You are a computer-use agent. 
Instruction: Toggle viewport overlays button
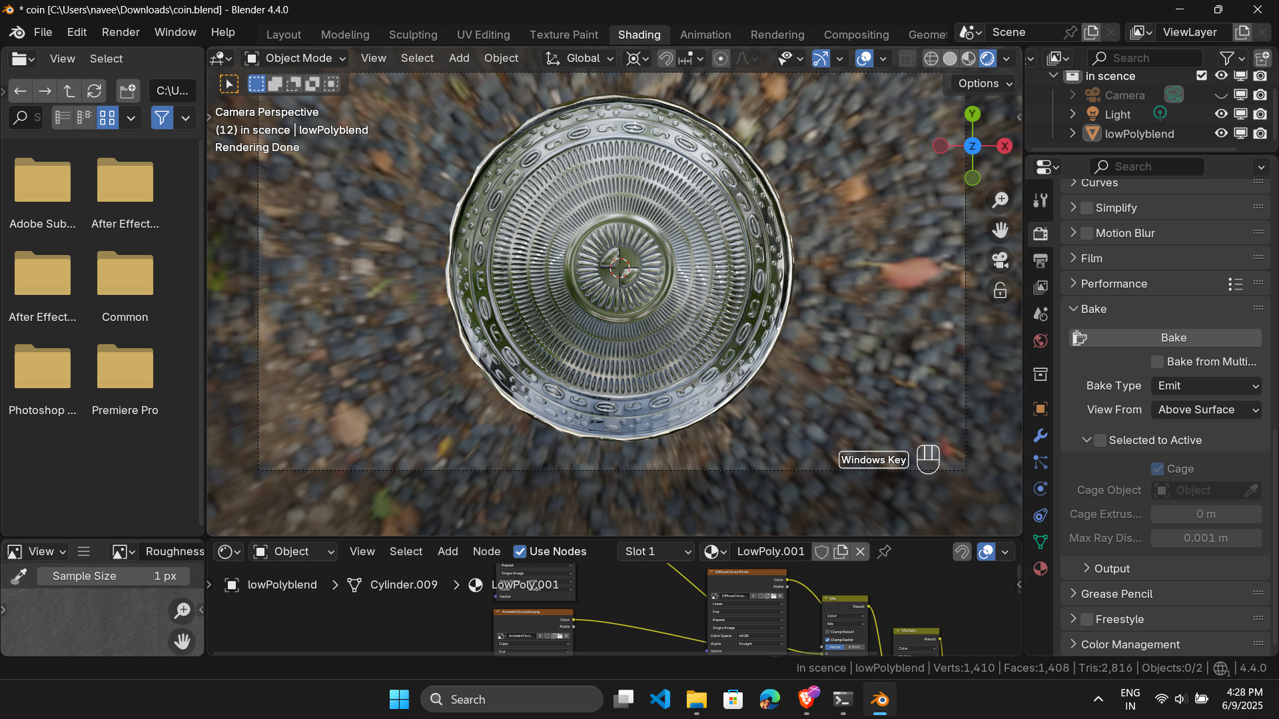pyautogui.click(x=864, y=59)
